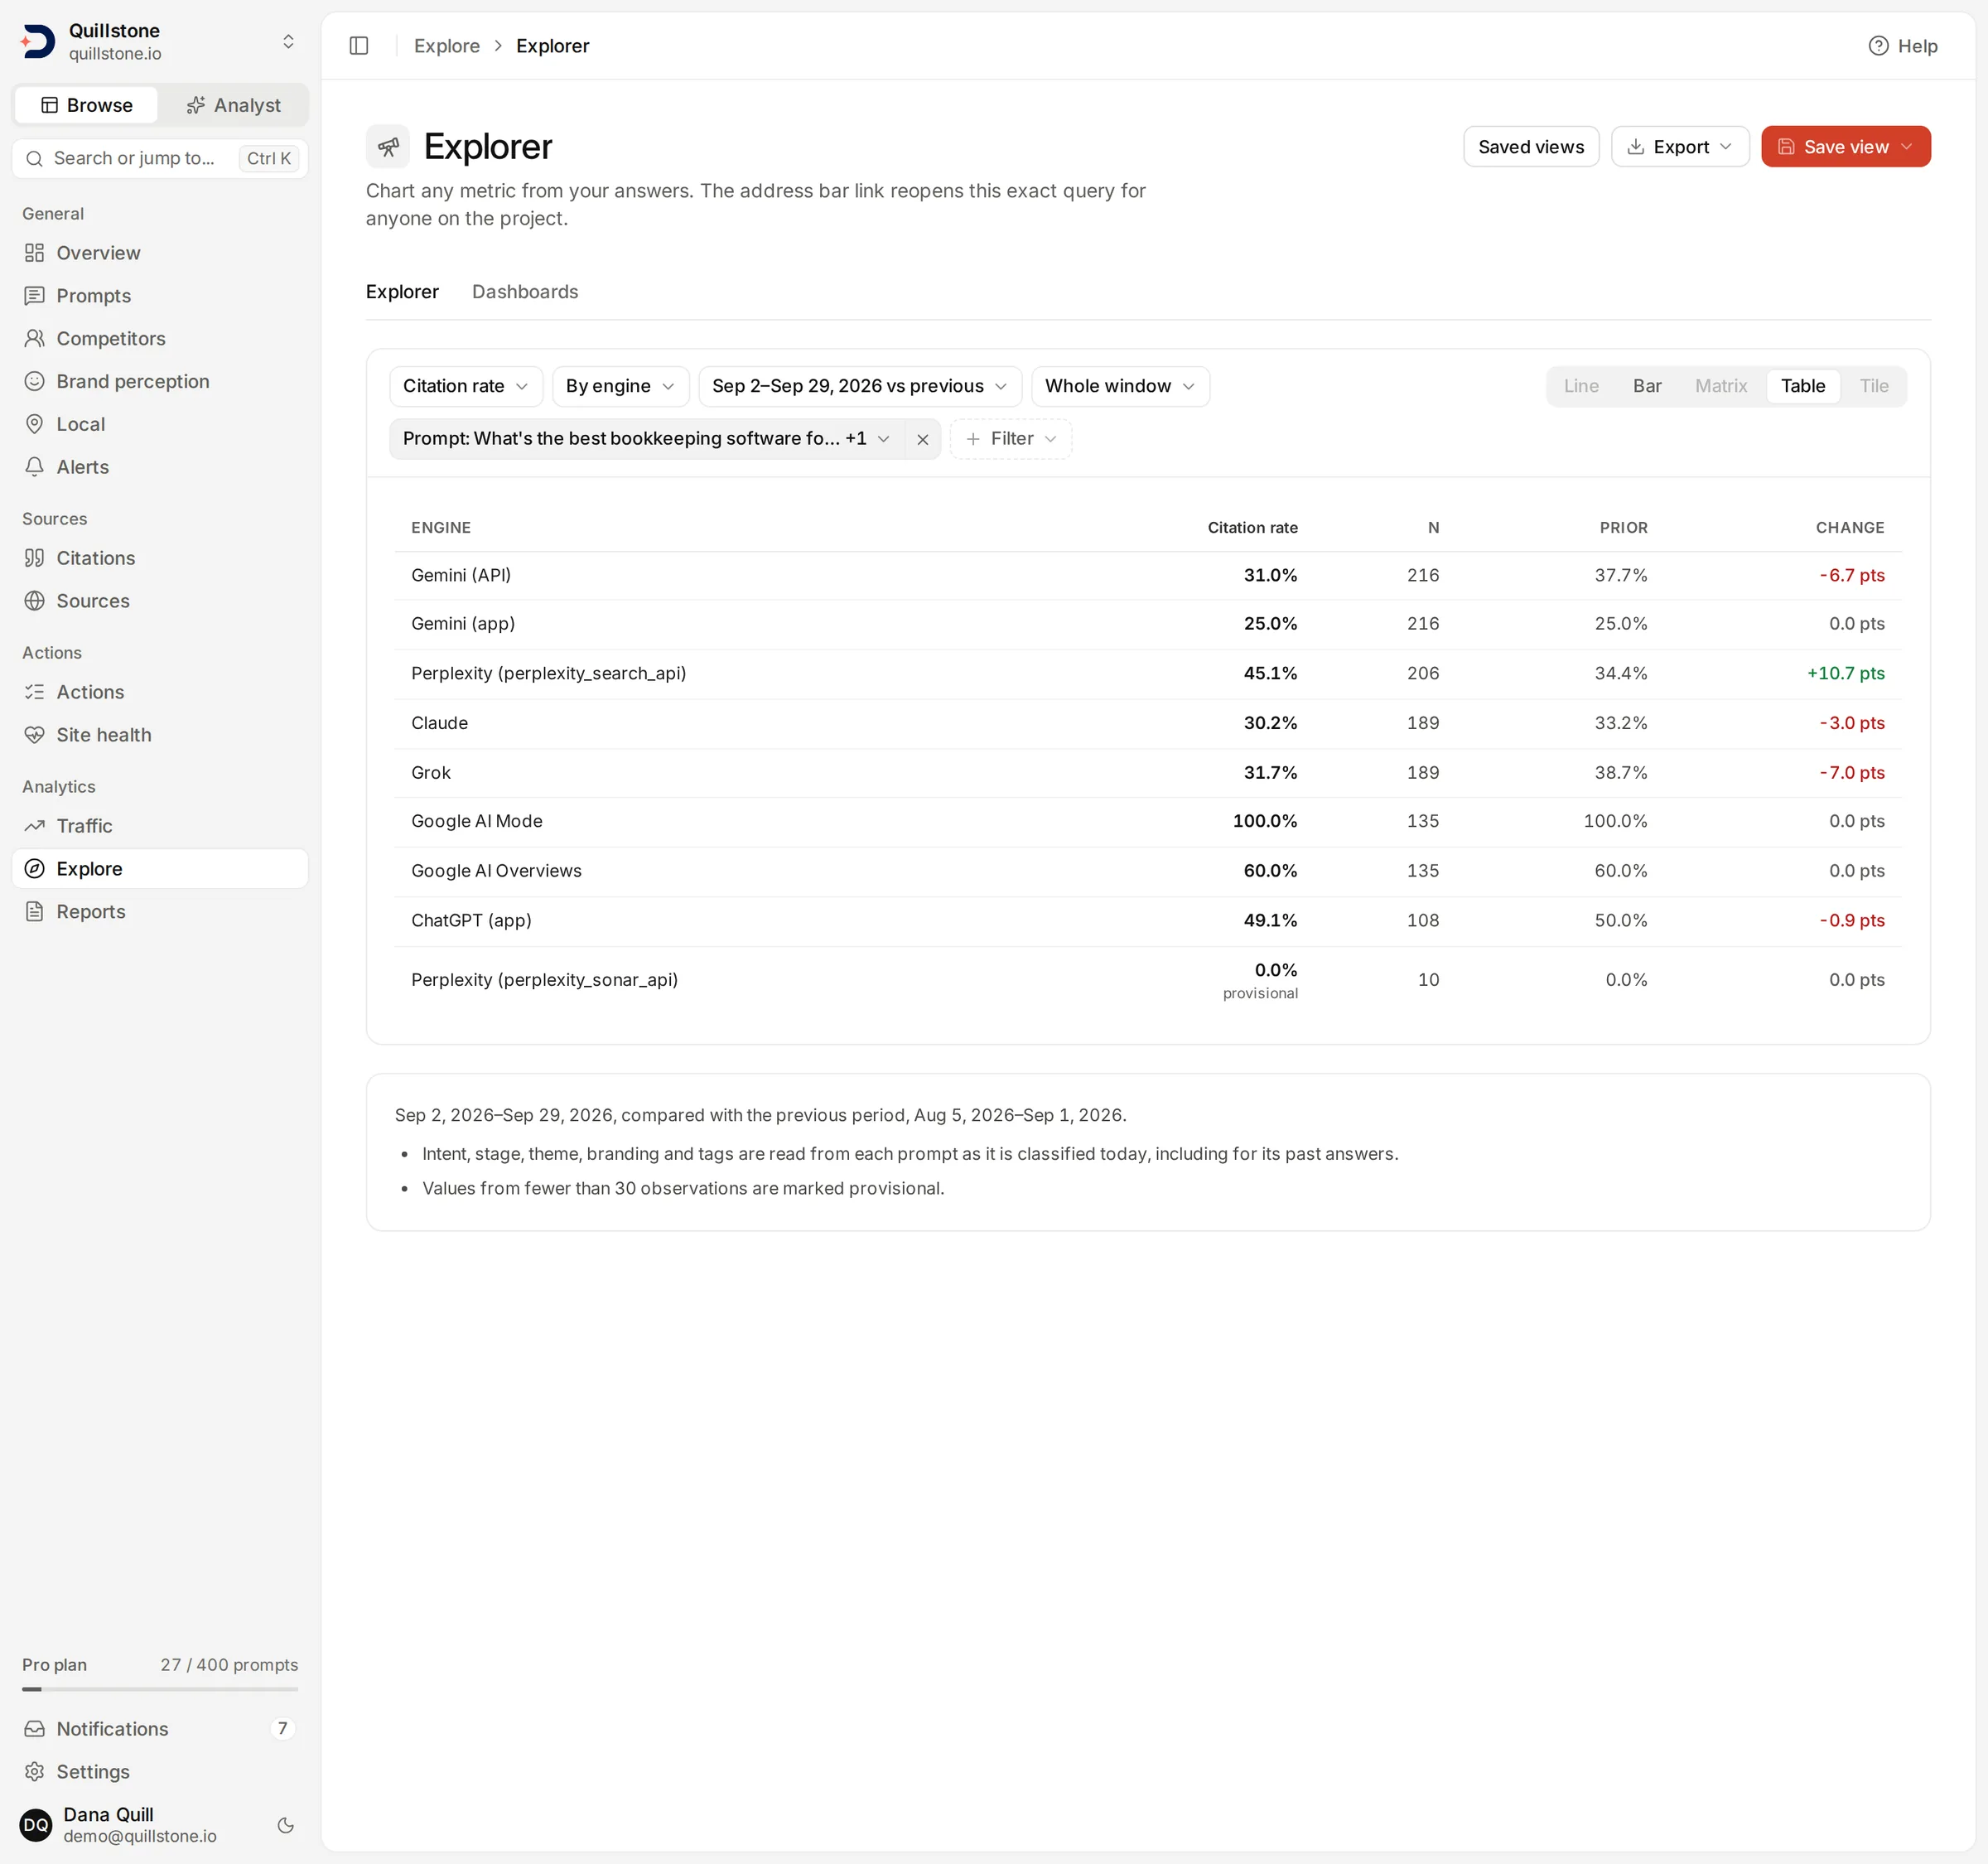Select the Line chart view
Screen dimensions: 1988x1864
[x=1581, y=386]
